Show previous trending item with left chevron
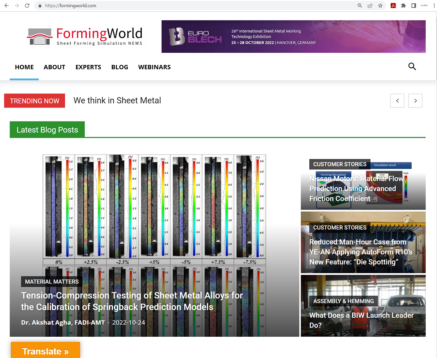This screenshot has height=358, width=437. 397,101
